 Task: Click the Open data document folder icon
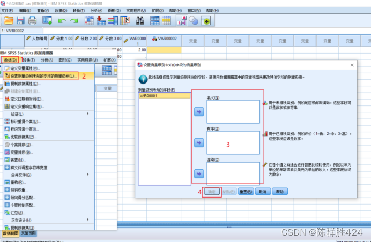coord(9,20)
